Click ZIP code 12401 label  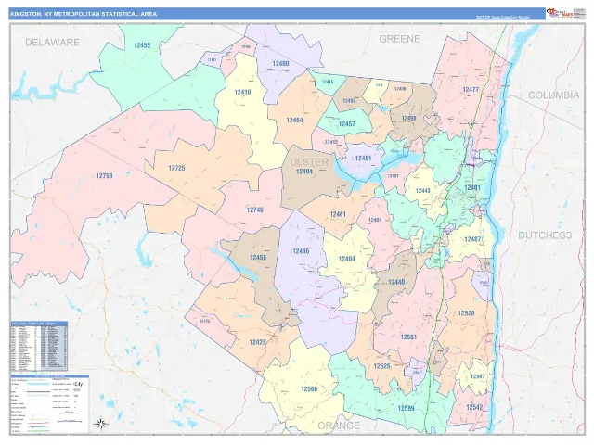click(472, 187)
